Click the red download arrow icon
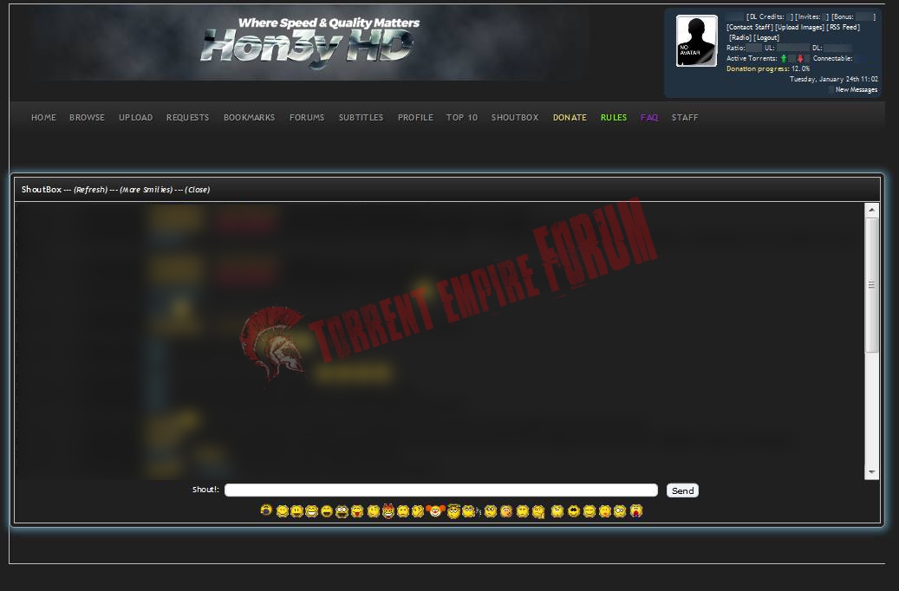Image resolution: width=899 pixels, height=591 pixels. (800, 58)
